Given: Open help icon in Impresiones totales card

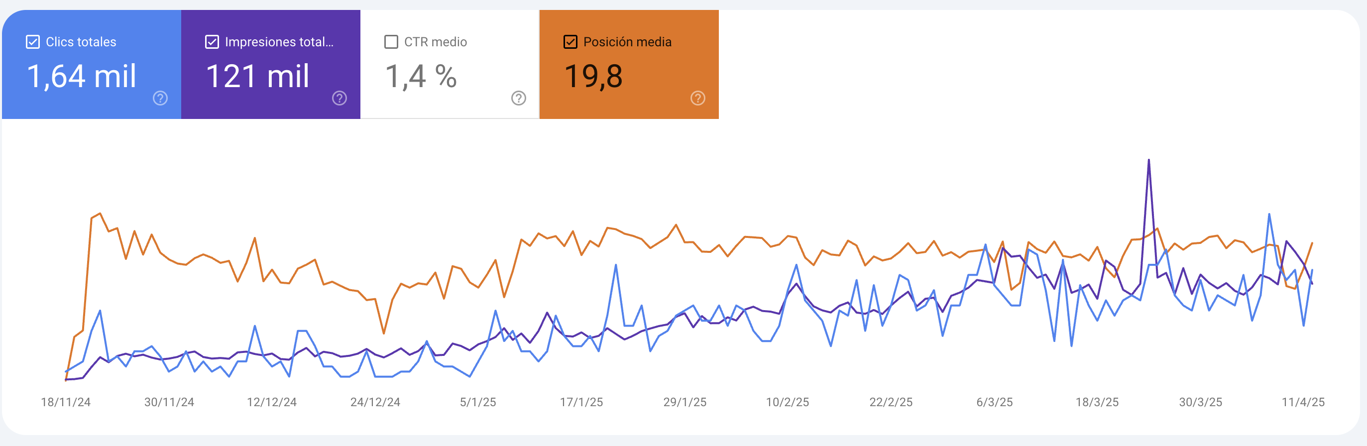Looking at the screenshot, I should tap(340, 98).
